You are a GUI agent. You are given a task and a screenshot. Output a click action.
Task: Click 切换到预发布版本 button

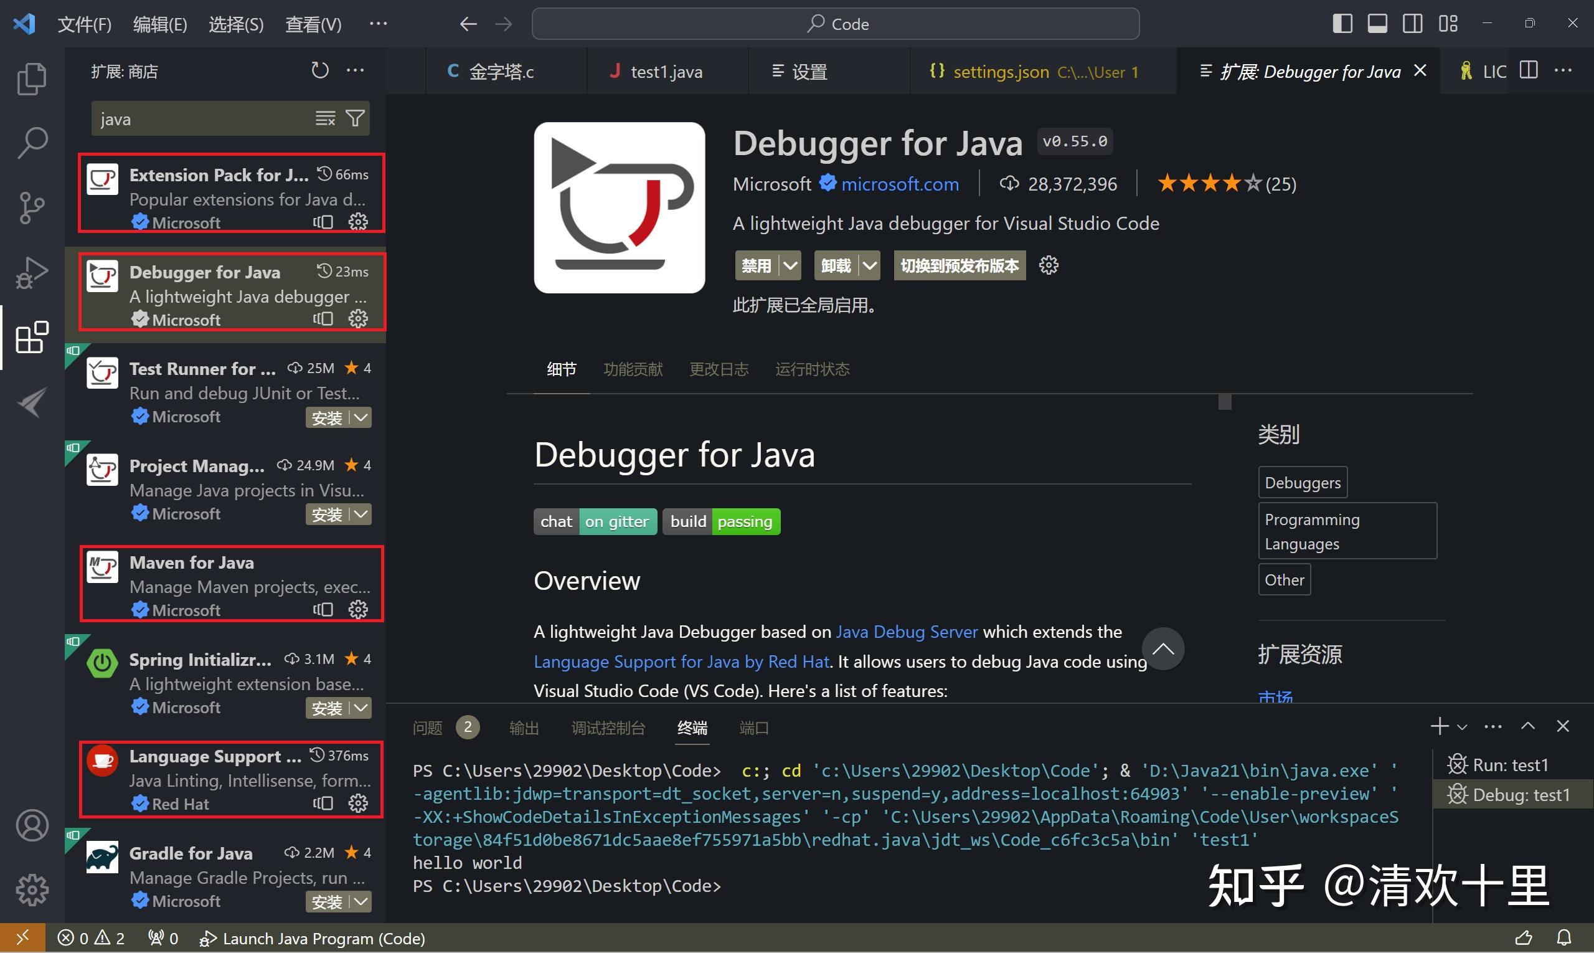(959, 265)
